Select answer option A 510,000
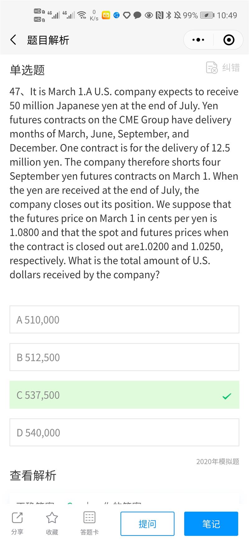 124,320
